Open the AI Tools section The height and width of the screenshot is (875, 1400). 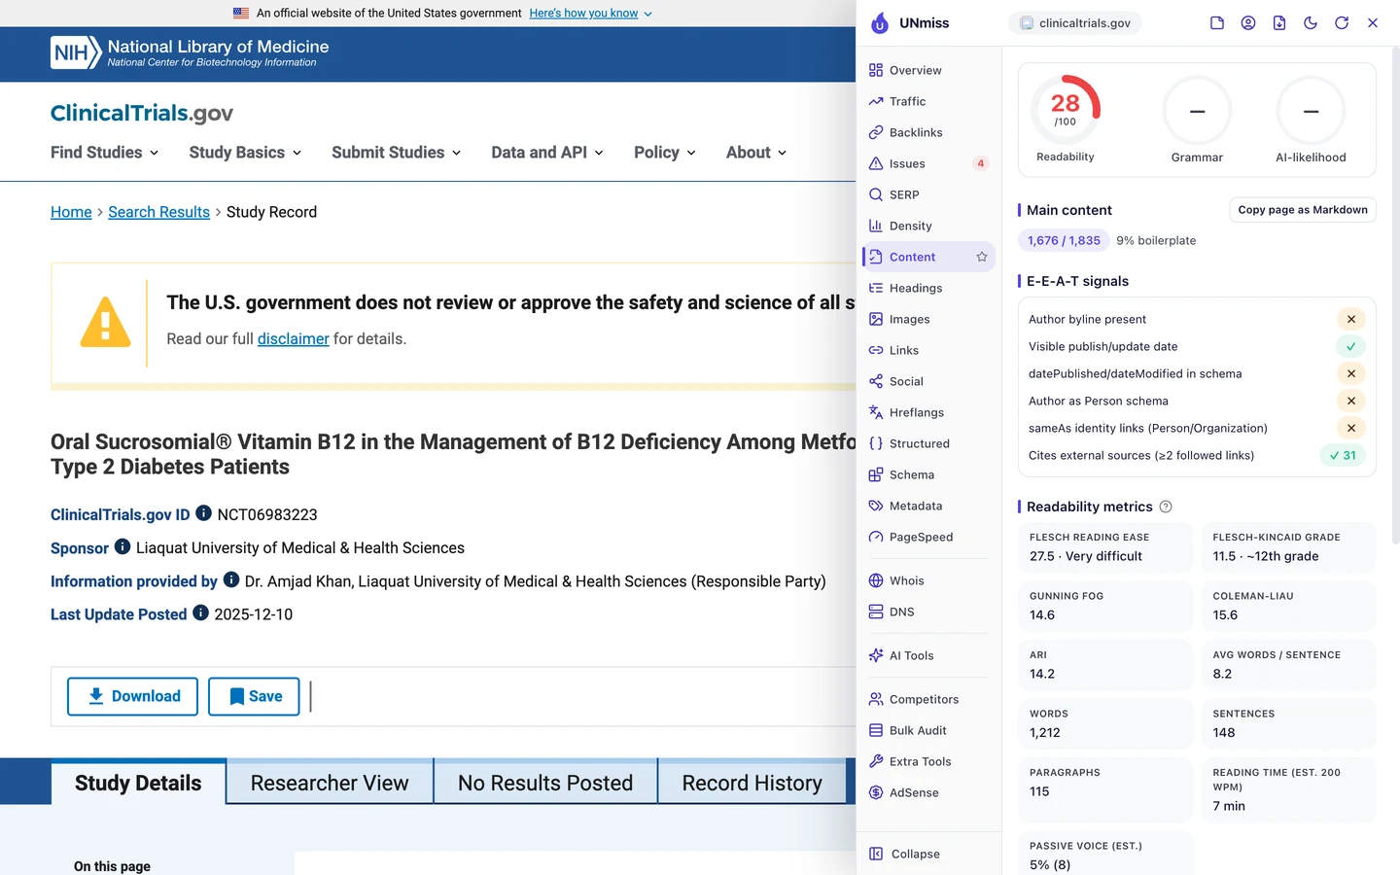coord(928,655)
